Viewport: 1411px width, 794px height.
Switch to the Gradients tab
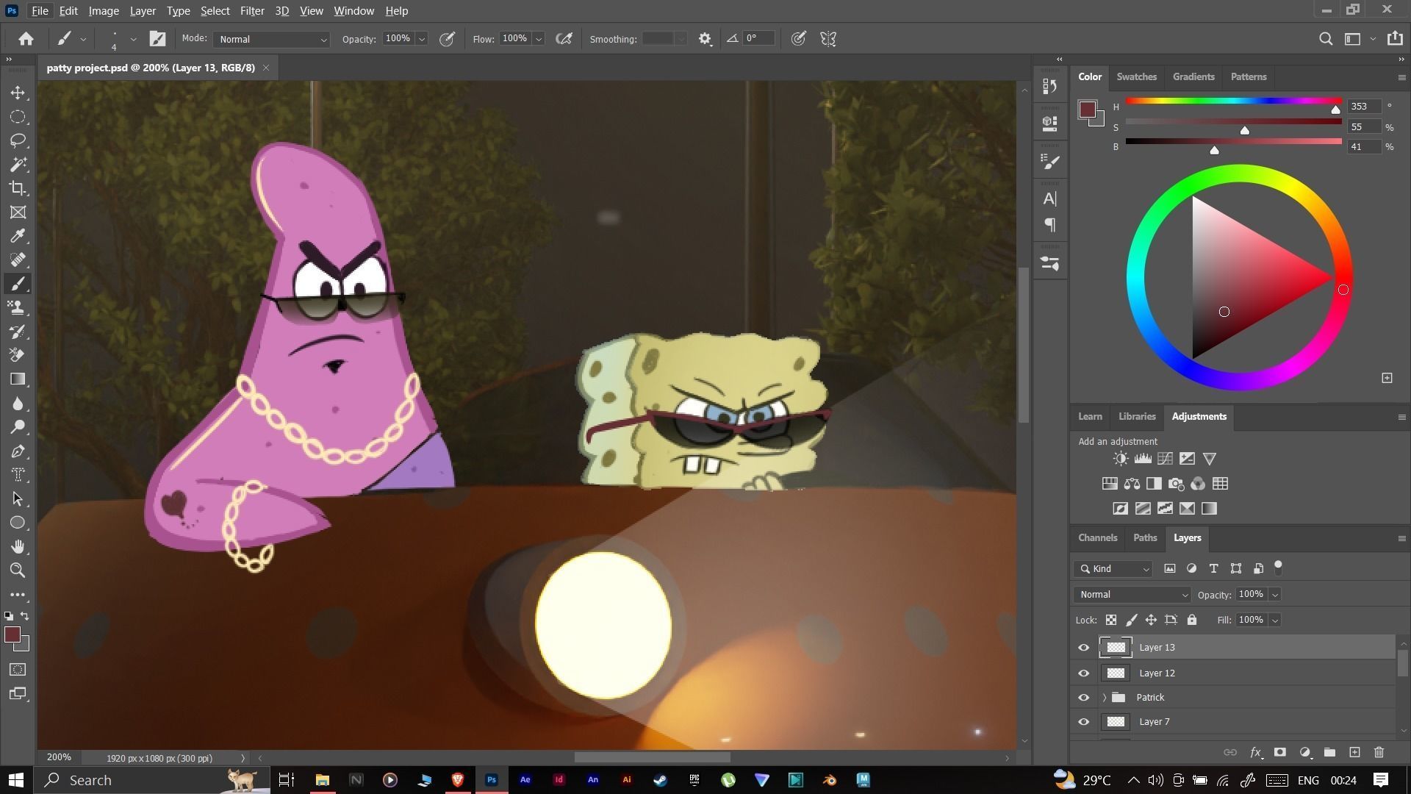point(1193,76)
